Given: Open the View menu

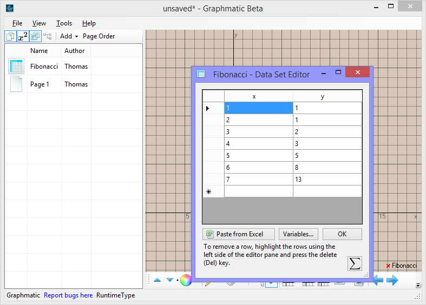Looking at the screenshot, I should (39, 23).
